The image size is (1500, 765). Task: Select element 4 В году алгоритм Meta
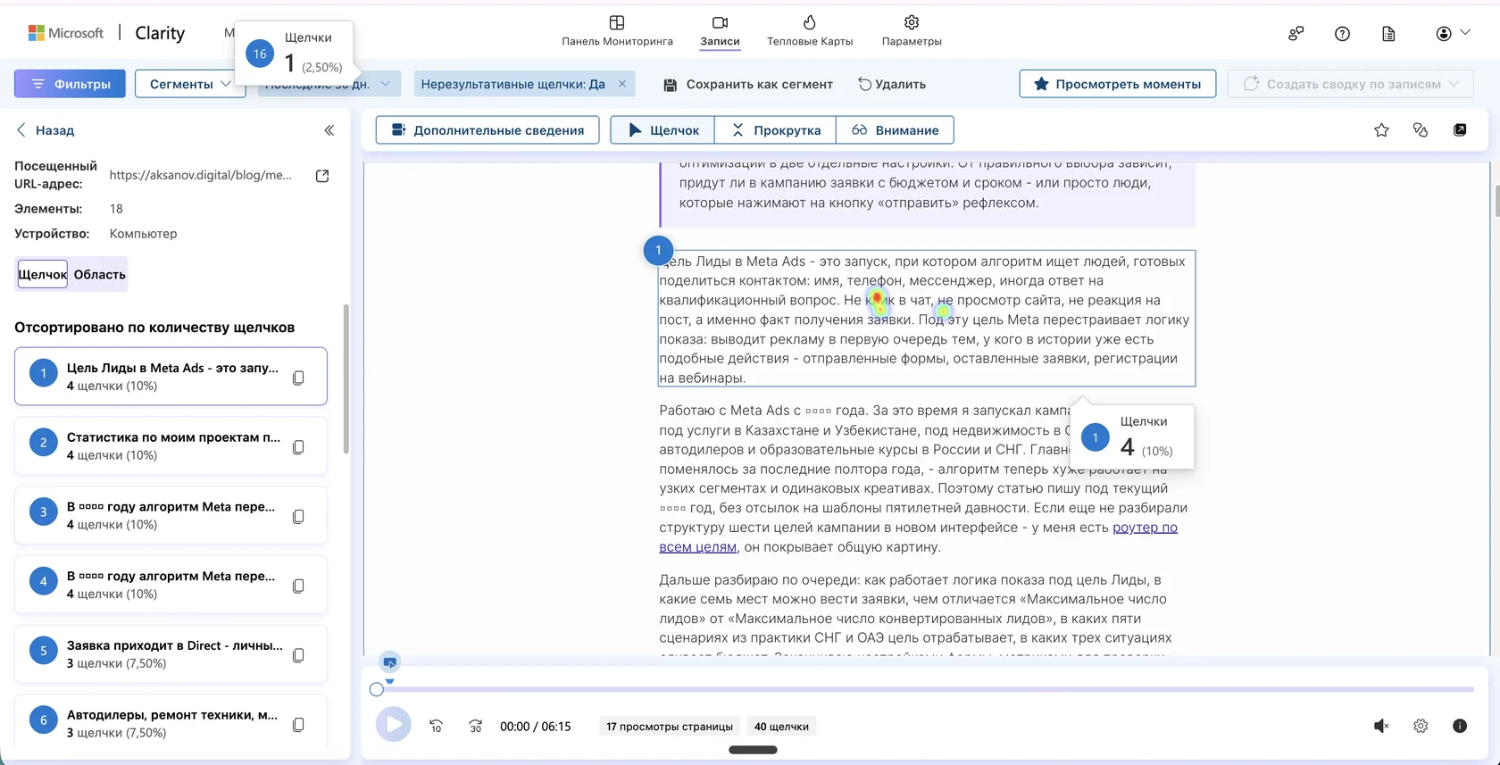tap(171, 585)
